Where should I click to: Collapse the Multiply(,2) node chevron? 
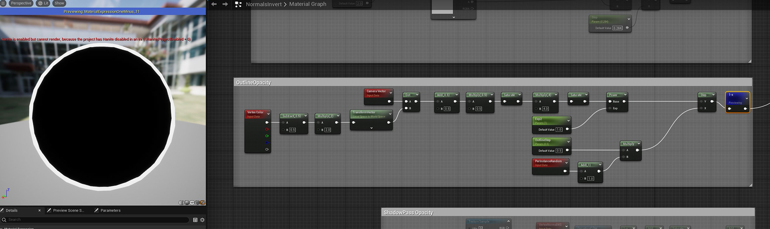(338, 116)
